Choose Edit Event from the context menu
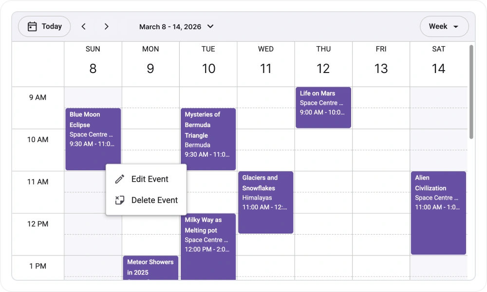This screenshot has height=292, width=487. tap(150, 179)
